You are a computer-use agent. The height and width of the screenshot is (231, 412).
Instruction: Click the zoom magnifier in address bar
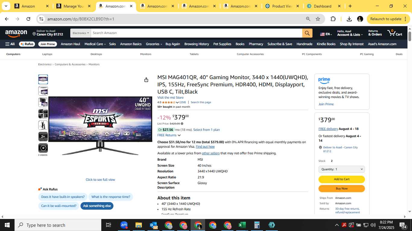point(308,19)
